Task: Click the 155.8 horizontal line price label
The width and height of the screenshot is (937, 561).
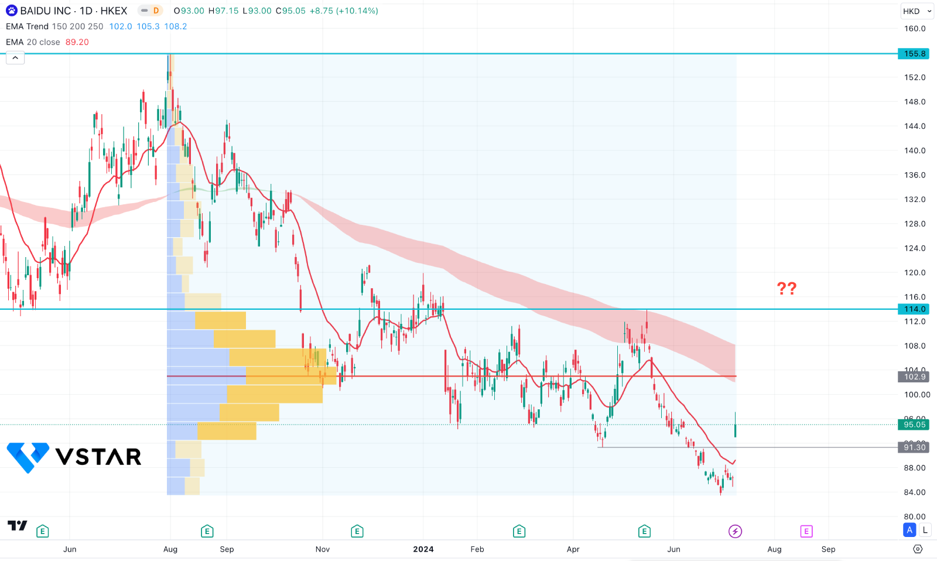Action: 914,54
